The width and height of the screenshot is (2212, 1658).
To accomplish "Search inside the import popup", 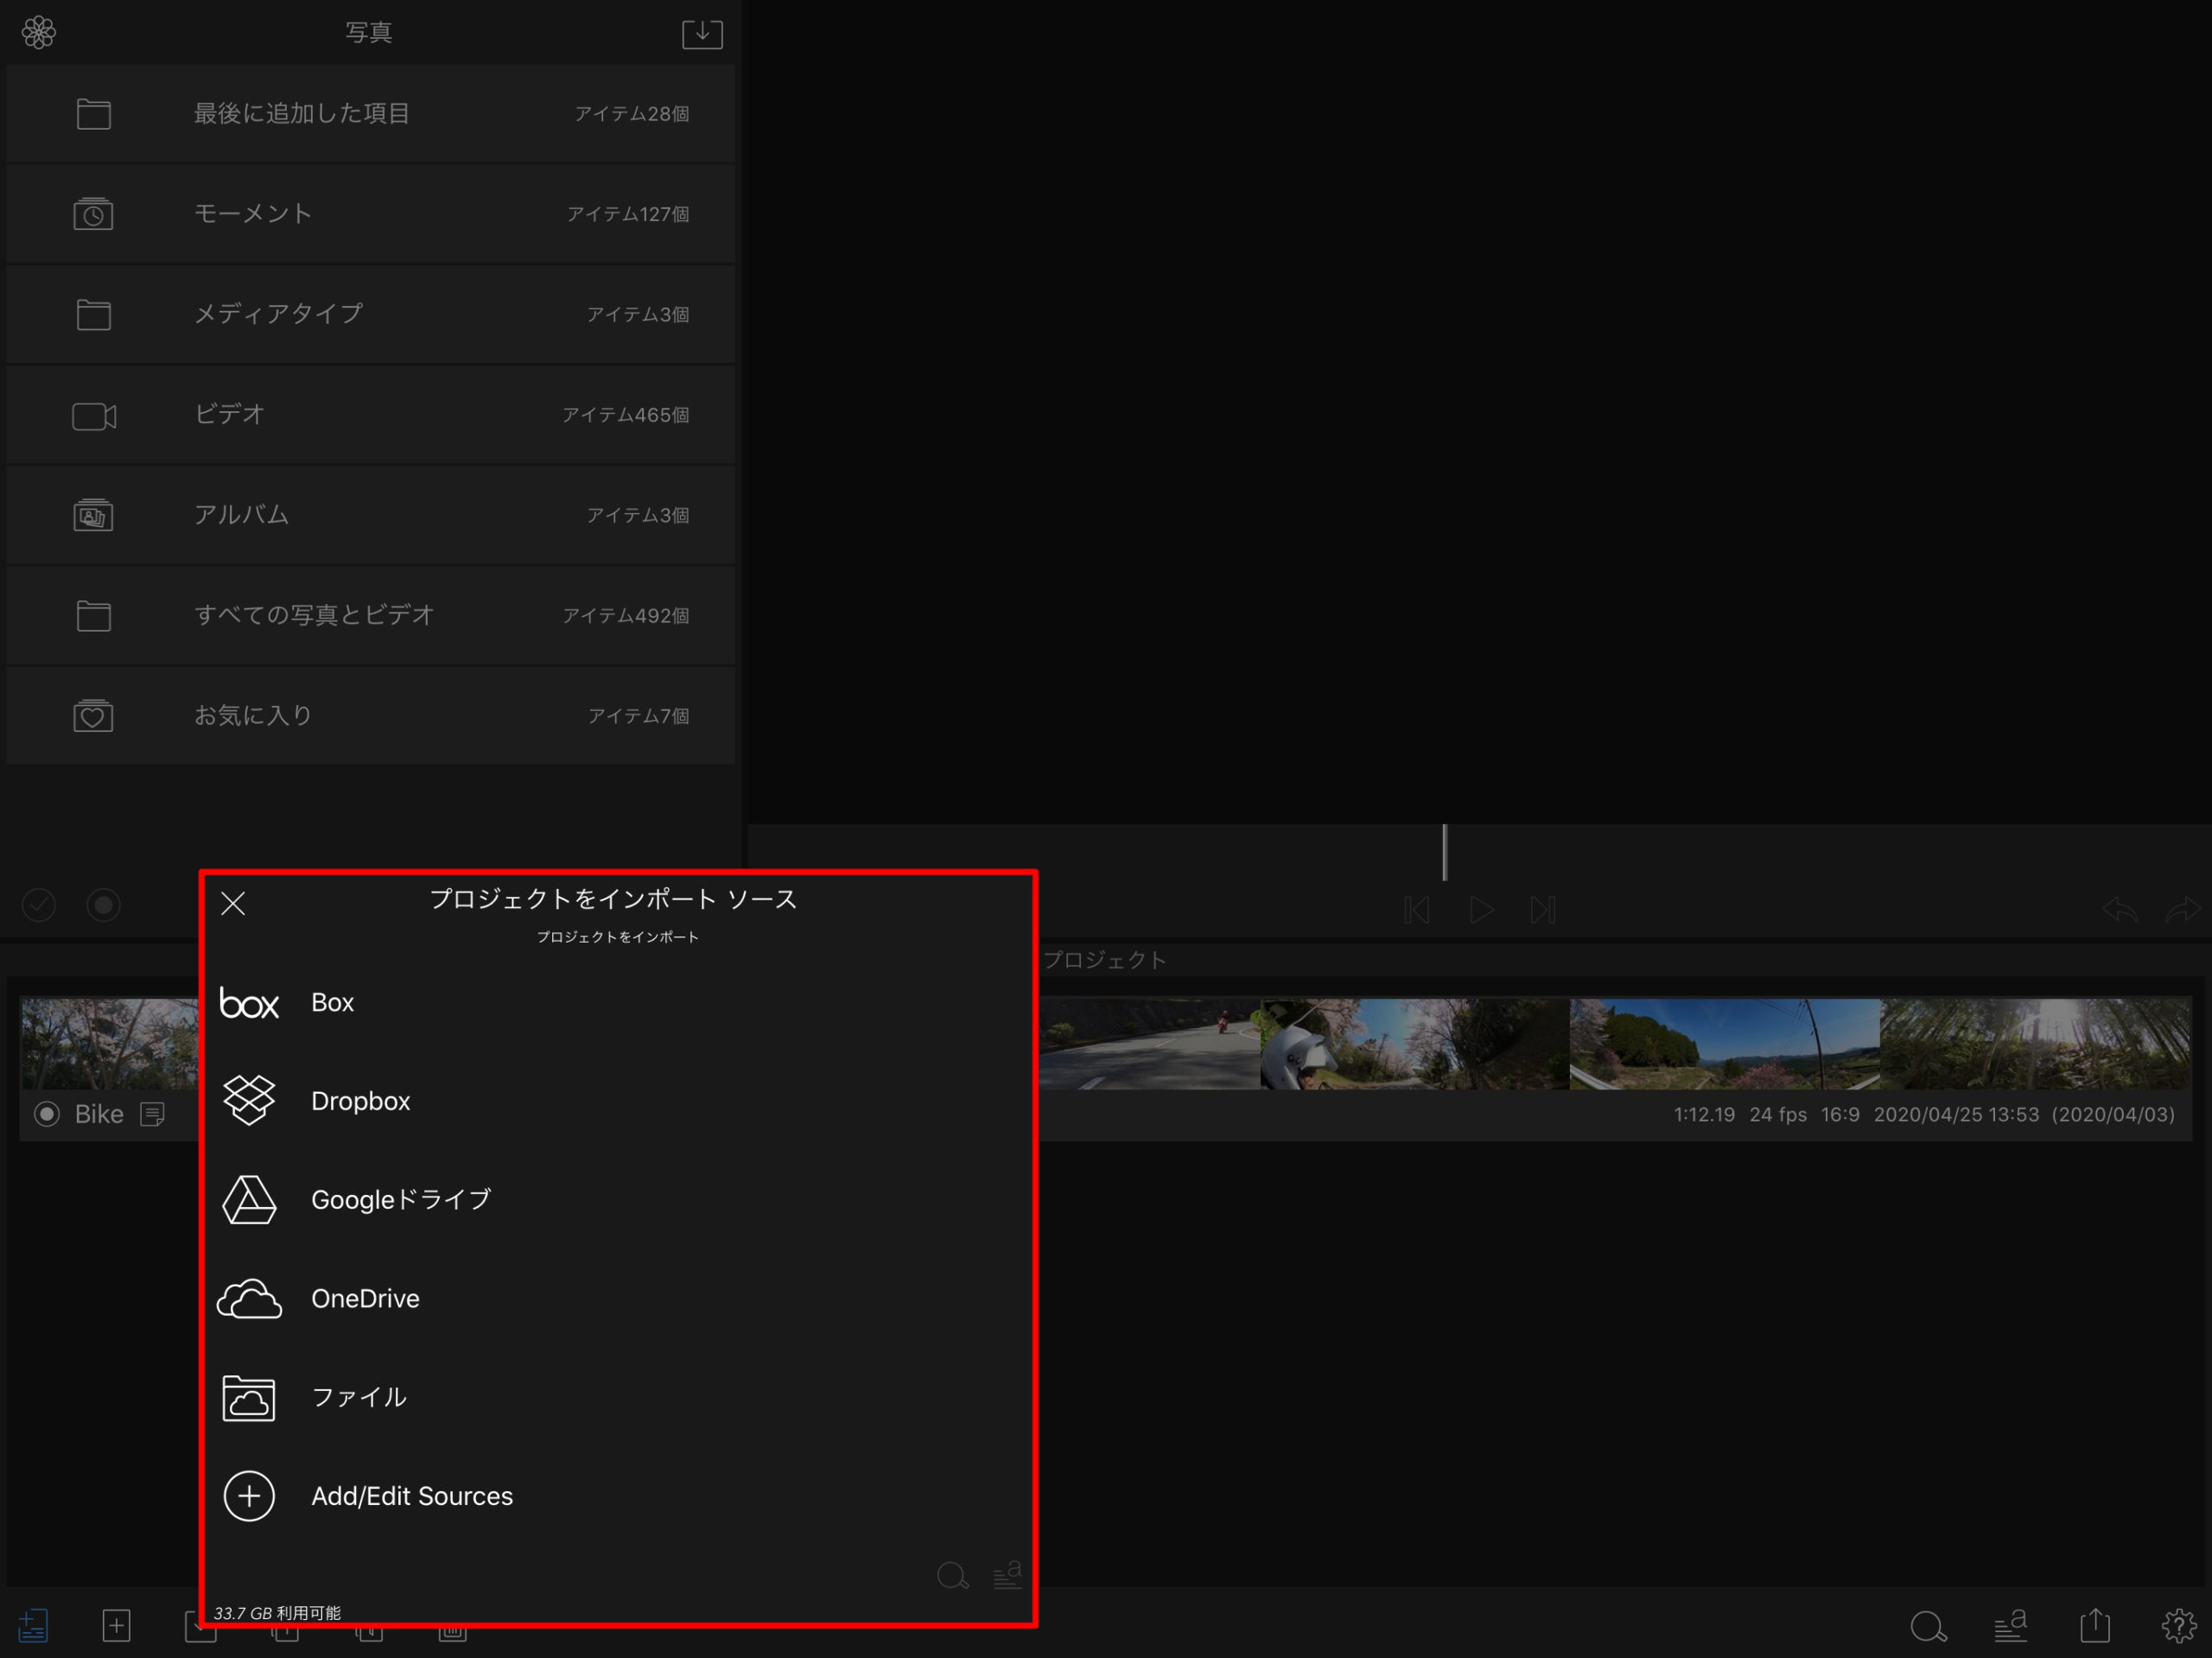I will 952,1575.
